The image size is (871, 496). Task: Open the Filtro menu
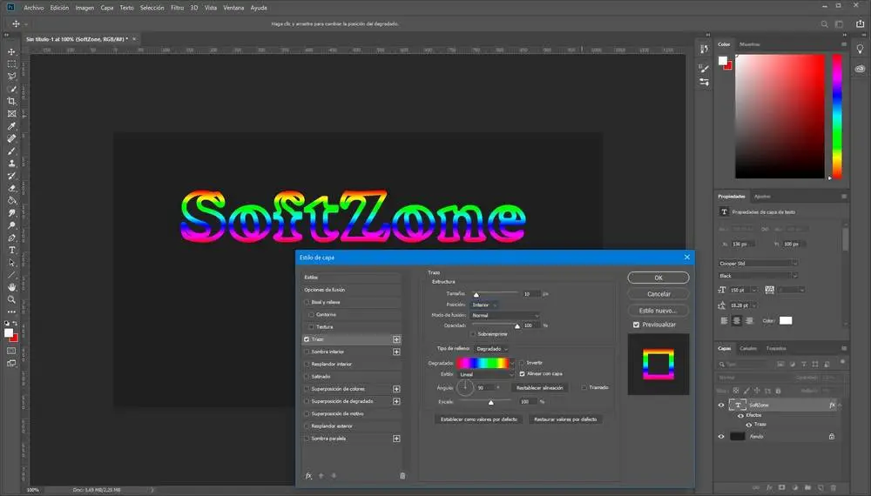pyautogui.click(x=177, y=8)
